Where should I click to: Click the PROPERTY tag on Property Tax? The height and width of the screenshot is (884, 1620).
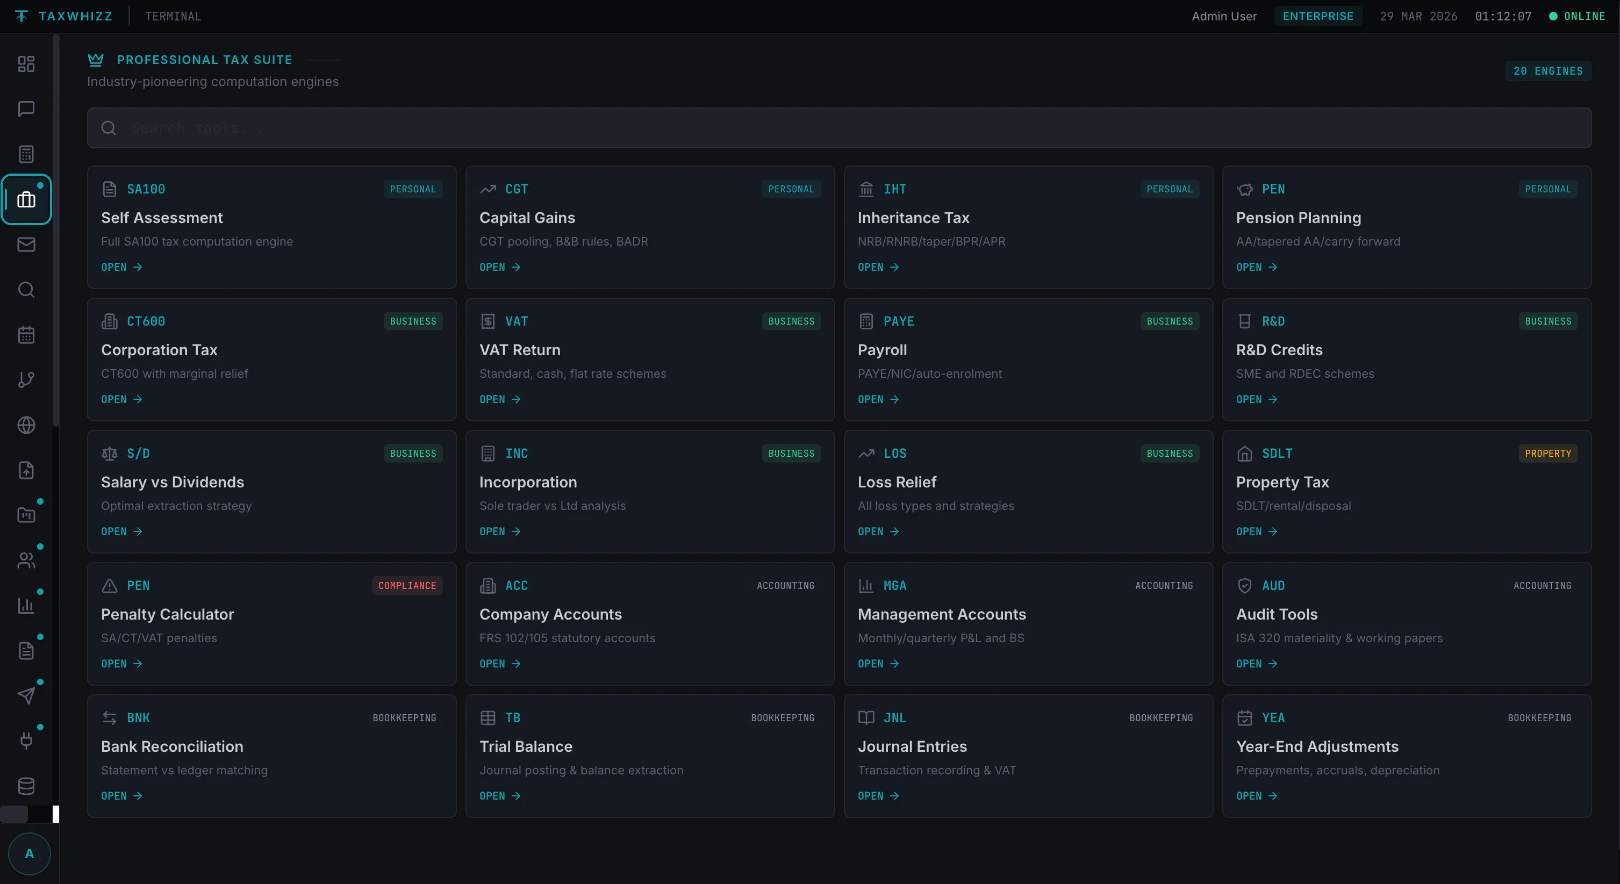click(1547, 454)
